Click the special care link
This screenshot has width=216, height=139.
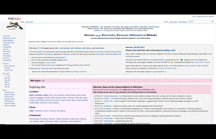pos(76,42)
